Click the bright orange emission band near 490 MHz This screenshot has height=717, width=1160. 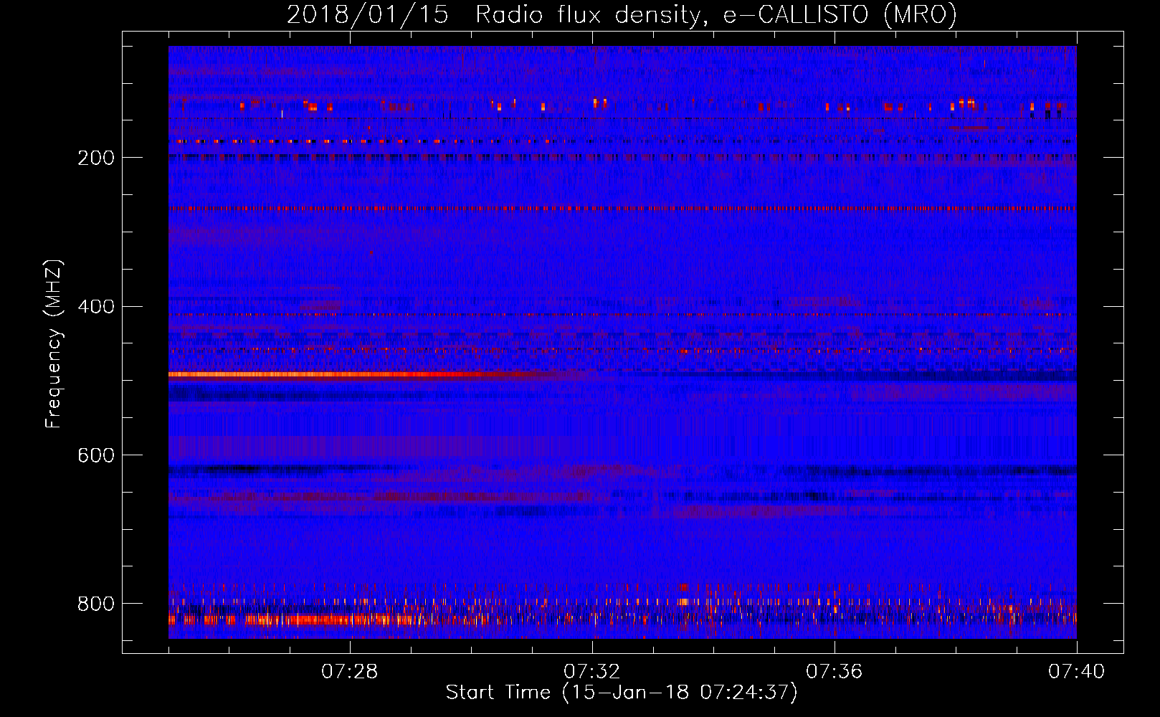(x=358, y=374)
